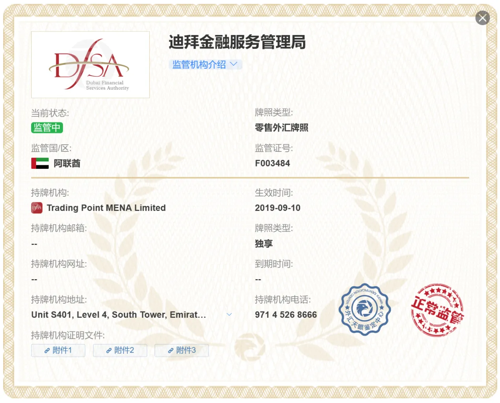This screenshot has width=500, height=403.
Task: Click the title 迪拜金融服务管理局
Action: 237,42
